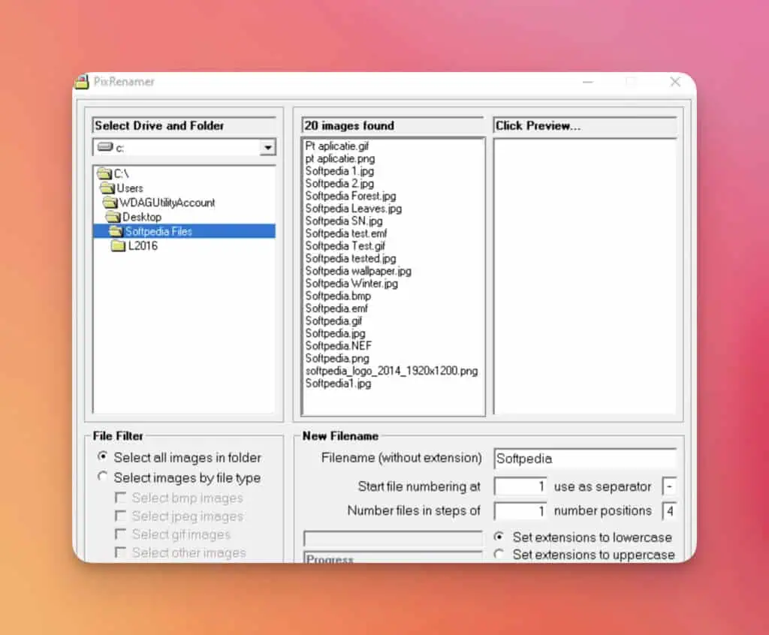Select softpedia_logo_2014_1920x1200.png file entry
The height and width of the screenshot is (635, 769).
(x=391, y=371)
